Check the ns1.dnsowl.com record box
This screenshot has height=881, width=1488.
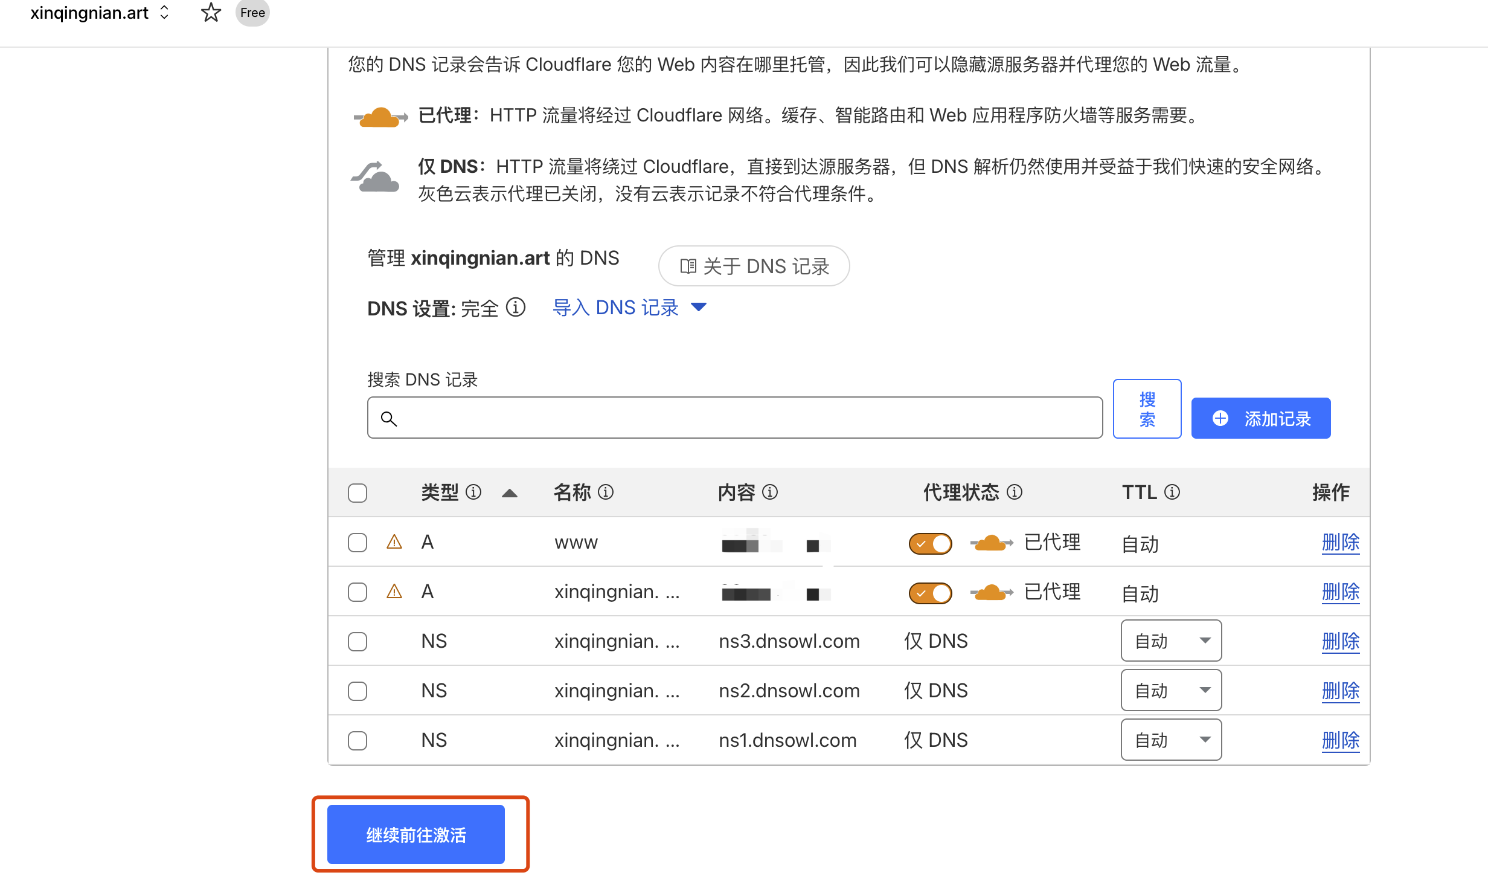[358, 741]
